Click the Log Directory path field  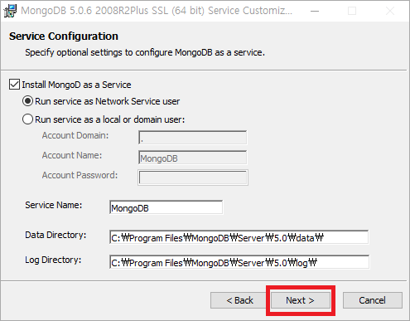pyautogui.click(x=239, y=262)
